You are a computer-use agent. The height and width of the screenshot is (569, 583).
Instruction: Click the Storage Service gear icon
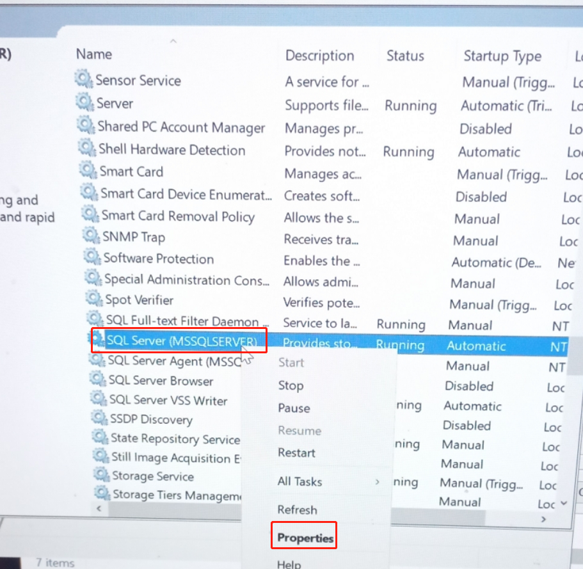(x=102, y=474)
